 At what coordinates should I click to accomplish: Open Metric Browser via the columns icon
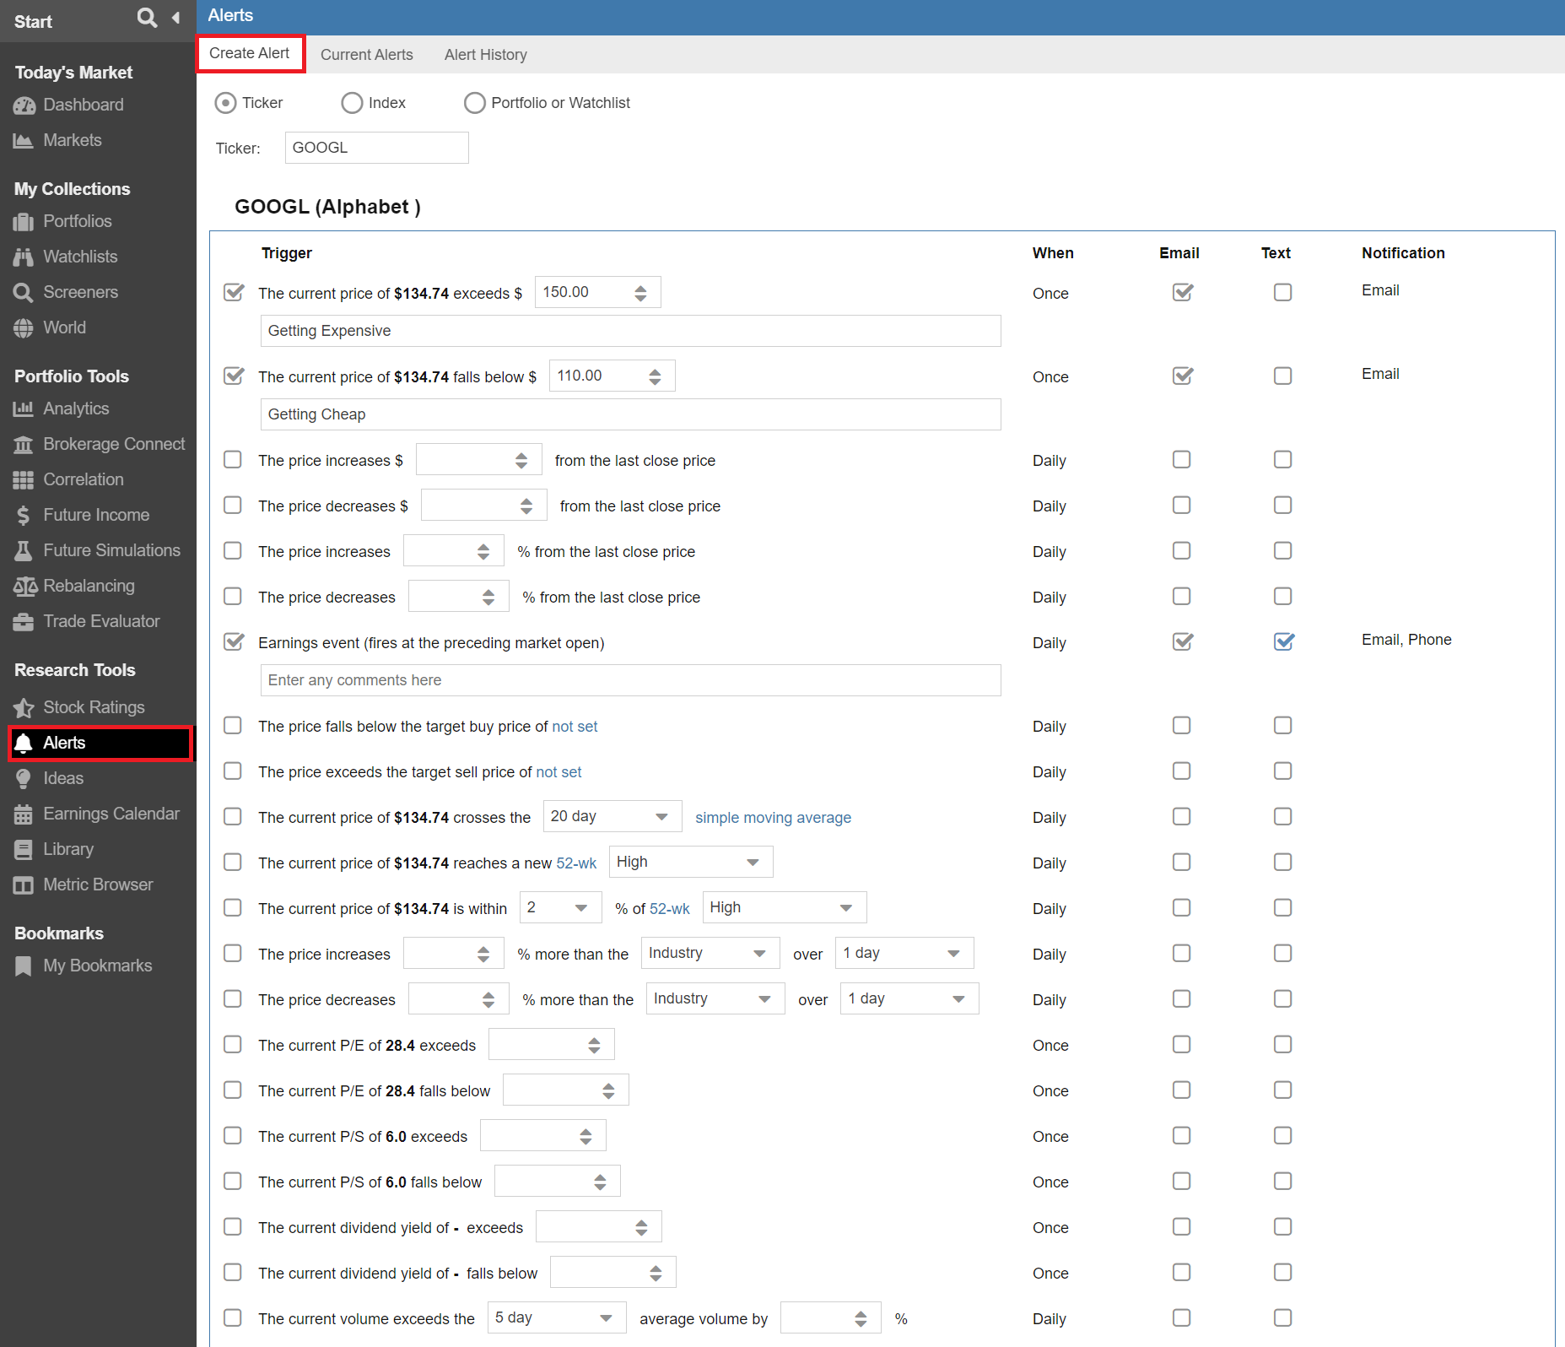point(24,885)
